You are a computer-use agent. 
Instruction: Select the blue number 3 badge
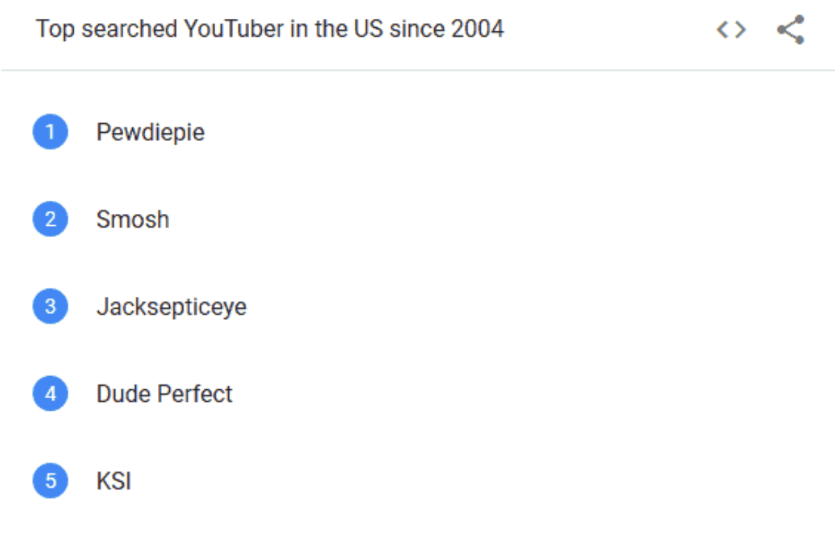coord(50,306)
